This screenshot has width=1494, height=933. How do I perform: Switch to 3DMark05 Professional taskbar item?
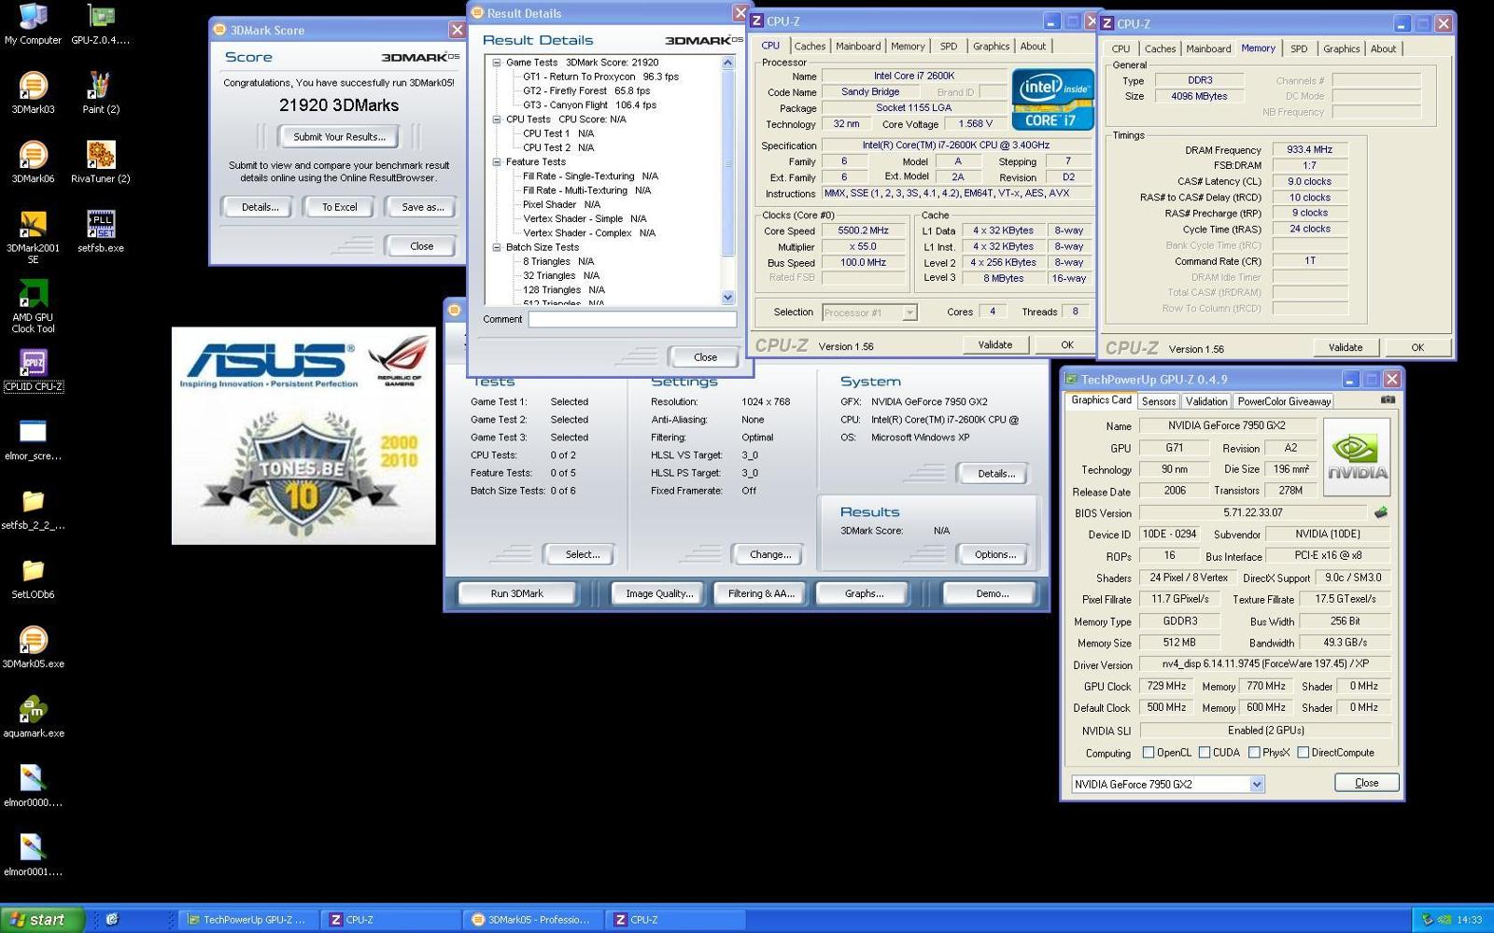(531, 919)
